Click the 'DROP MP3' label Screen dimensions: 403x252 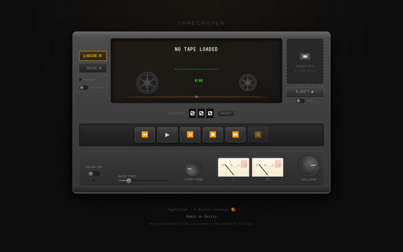[305, 66]
